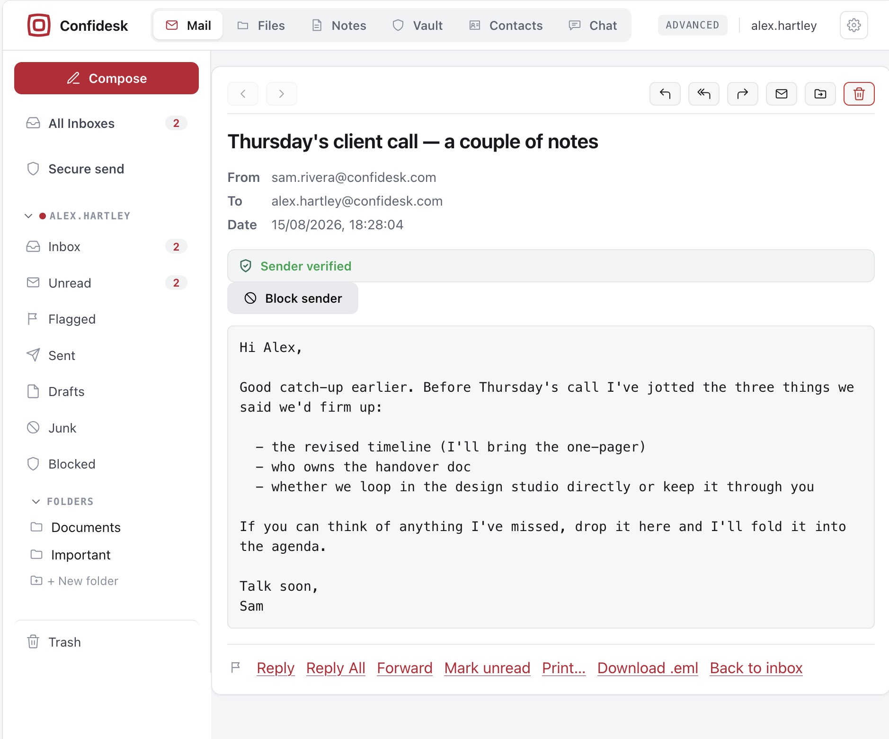Click the move-to-folder icon
889x739 pixels.
point(820,94)
